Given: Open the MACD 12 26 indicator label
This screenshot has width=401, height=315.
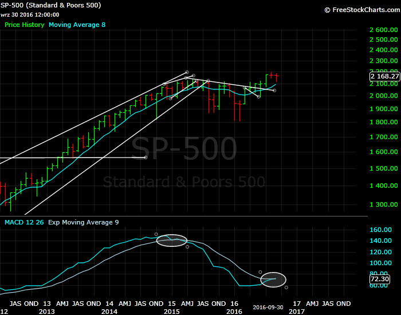Looking at the screenshot, I should tap(24, 222).
